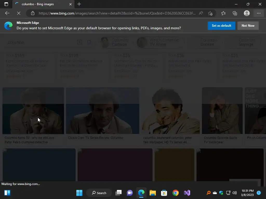The image size is (266, 199).
Task: Dismiss prompt with Not Now
Action: [248, 26]
